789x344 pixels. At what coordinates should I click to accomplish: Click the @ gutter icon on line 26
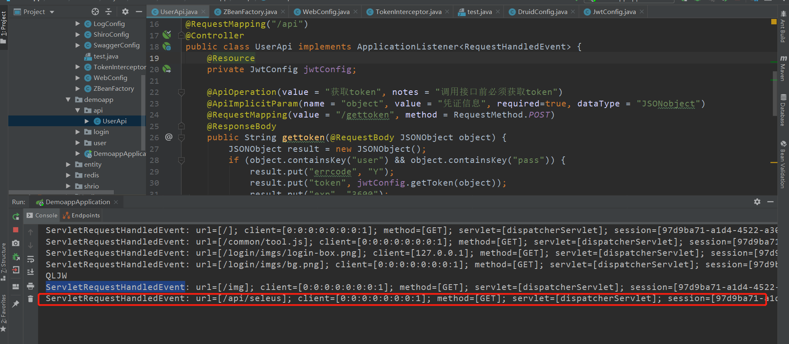169,137
